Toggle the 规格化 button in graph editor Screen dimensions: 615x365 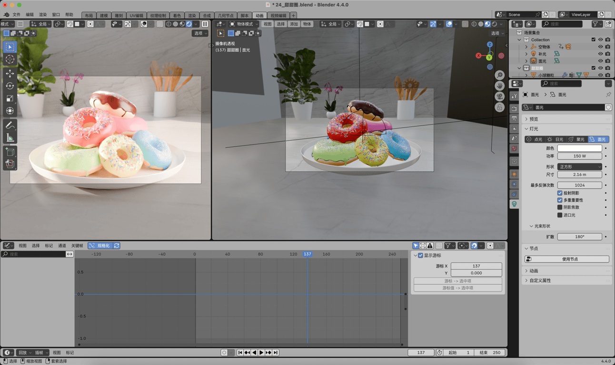(x=99, y=246)
